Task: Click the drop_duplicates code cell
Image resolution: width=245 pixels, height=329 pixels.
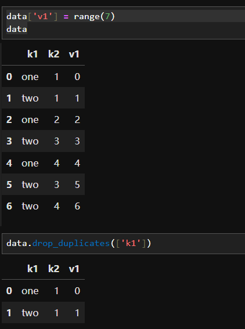Action: pyautogui.click(x=124, y=243)
